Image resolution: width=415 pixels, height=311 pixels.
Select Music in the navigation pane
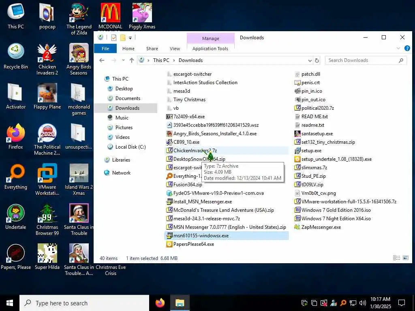coord(122,118)
